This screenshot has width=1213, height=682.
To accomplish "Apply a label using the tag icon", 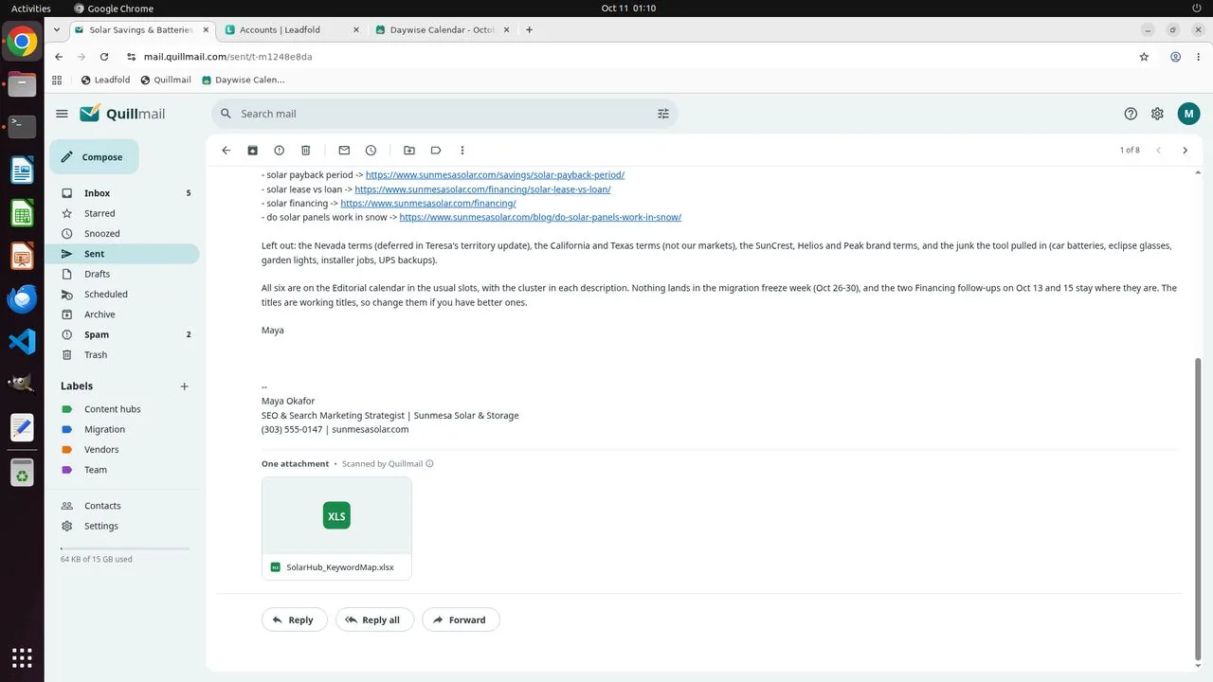I will [436, 151].
